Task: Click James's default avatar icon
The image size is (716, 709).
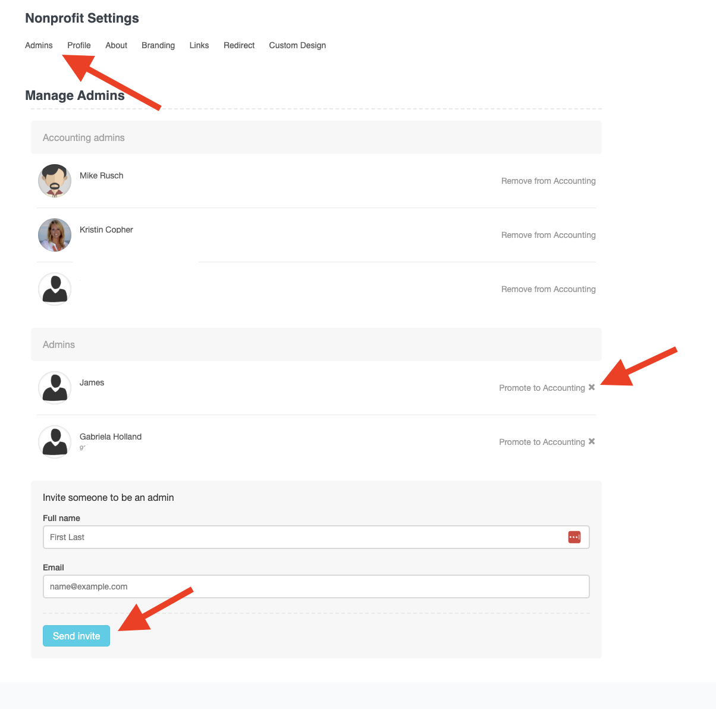Action: (x=55, y=388)
